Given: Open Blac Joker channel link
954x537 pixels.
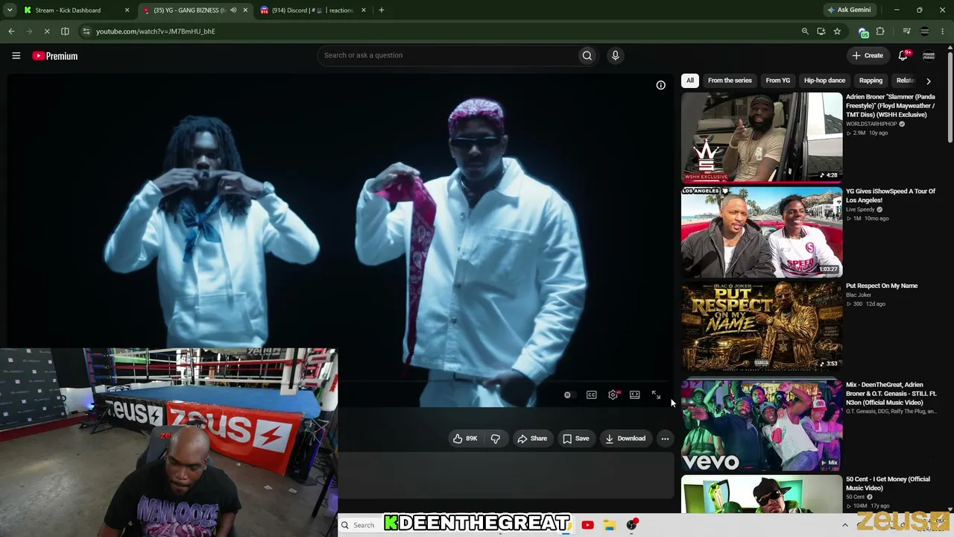Looking at the screenshot, I should (858, 295).
